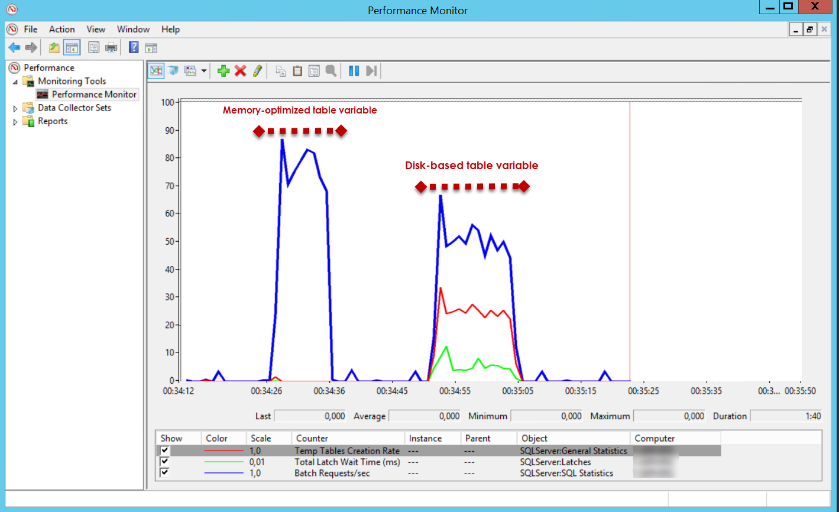Click the Average value field
The width and height of the screenshot is (839, 512).
click(425, 416)
